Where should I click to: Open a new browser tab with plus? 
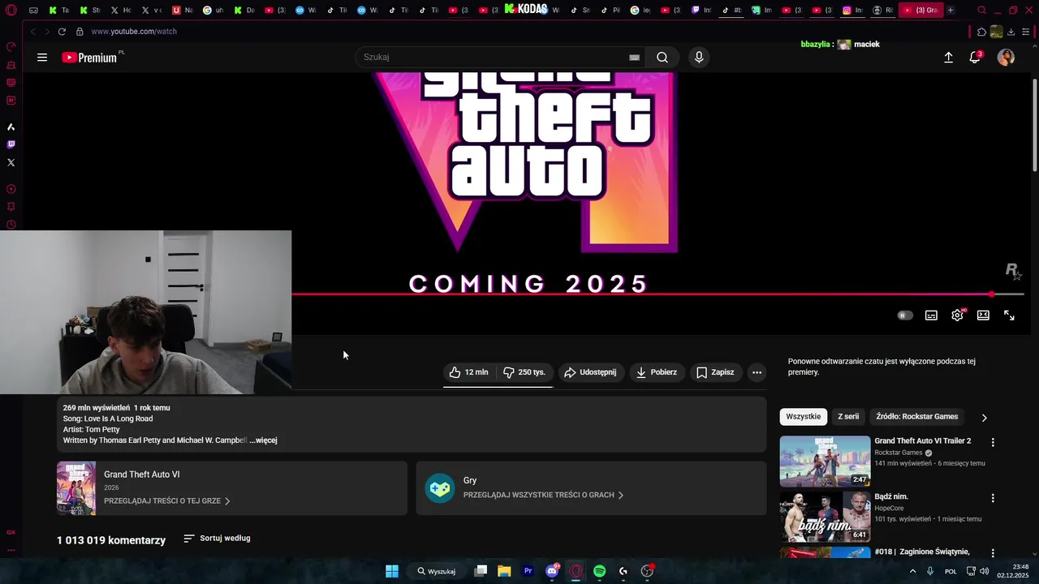(x=951, y=11)
